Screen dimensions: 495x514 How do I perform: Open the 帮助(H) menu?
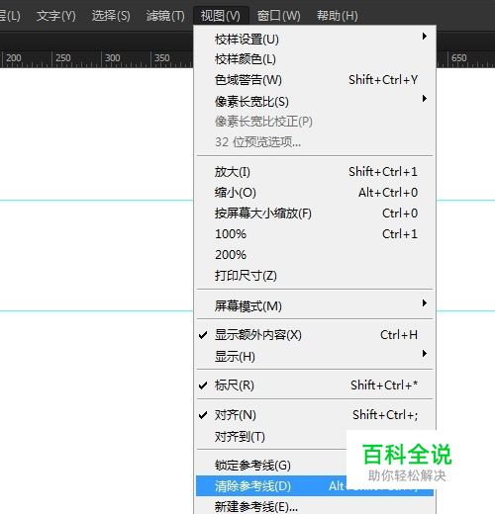[338, 16]
